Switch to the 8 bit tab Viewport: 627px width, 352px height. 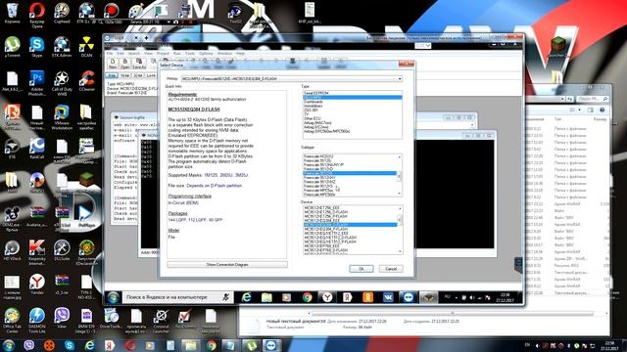(112, 75)
